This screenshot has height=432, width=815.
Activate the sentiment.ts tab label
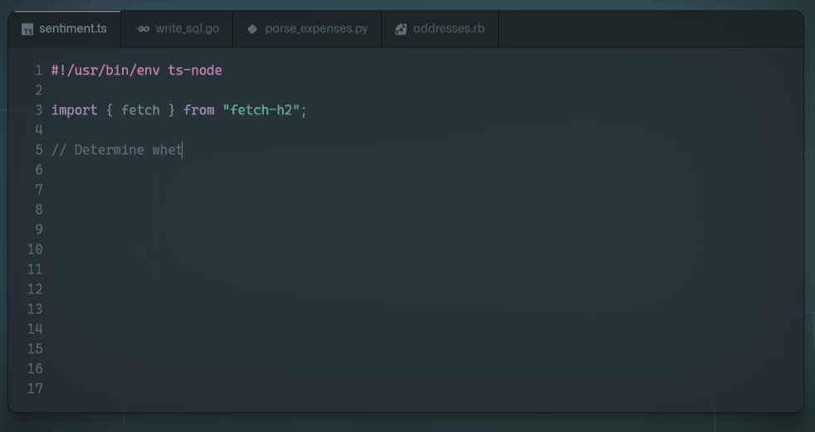(x=73, y=29)
